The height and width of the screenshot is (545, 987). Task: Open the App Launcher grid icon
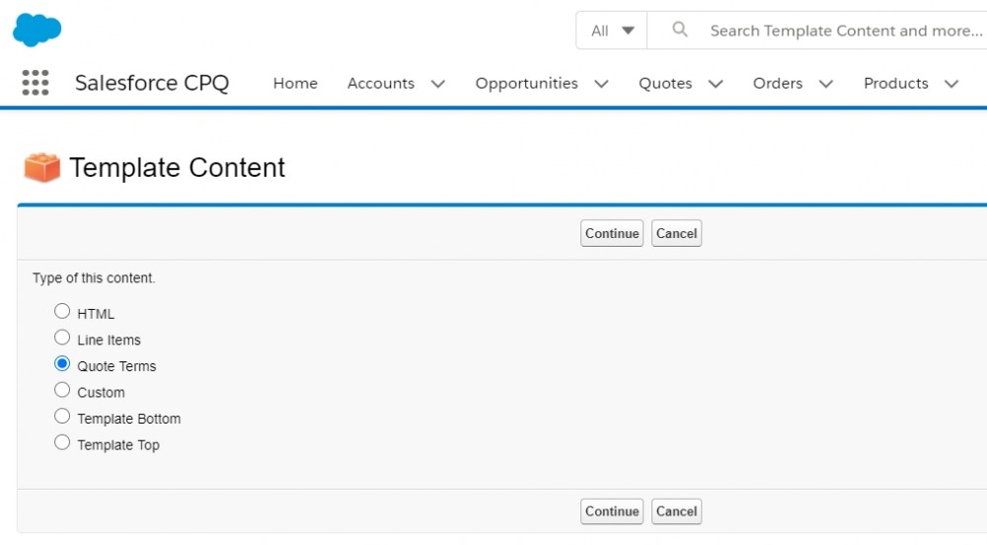click(36, 83)
